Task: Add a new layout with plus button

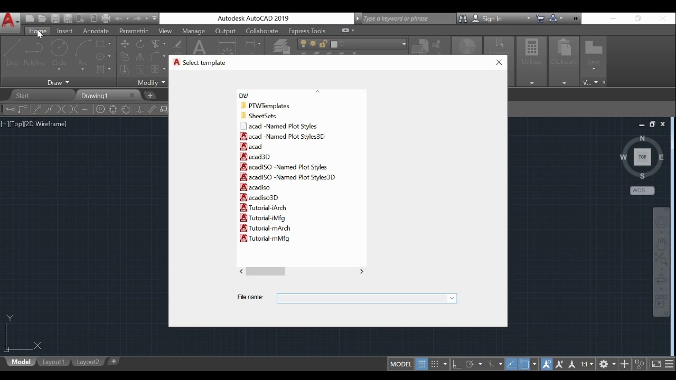Action: click(x=114, y=362)
